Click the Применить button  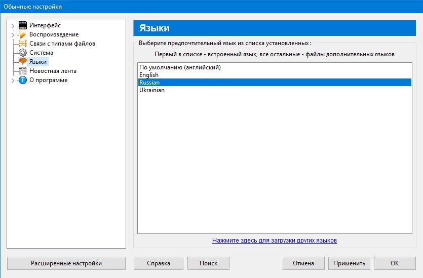[x=349, y=263]
